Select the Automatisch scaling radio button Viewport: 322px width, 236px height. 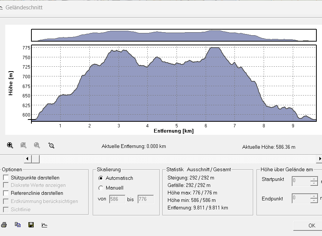tap(101, 178)
